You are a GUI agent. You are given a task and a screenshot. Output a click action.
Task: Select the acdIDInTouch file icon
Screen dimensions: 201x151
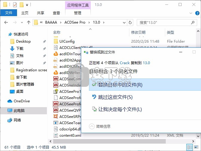(x=56, y=54)
